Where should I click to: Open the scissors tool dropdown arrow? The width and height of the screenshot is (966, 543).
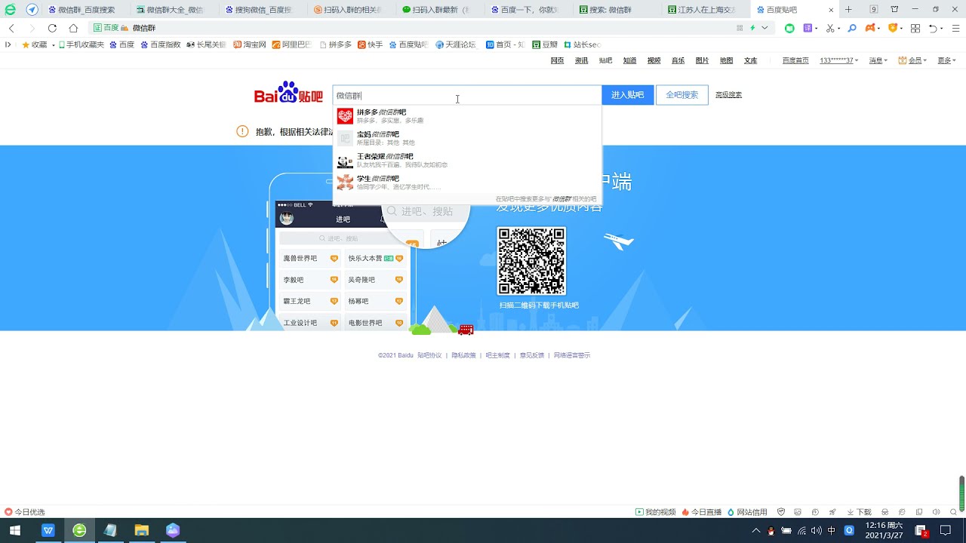coord(839,29)
